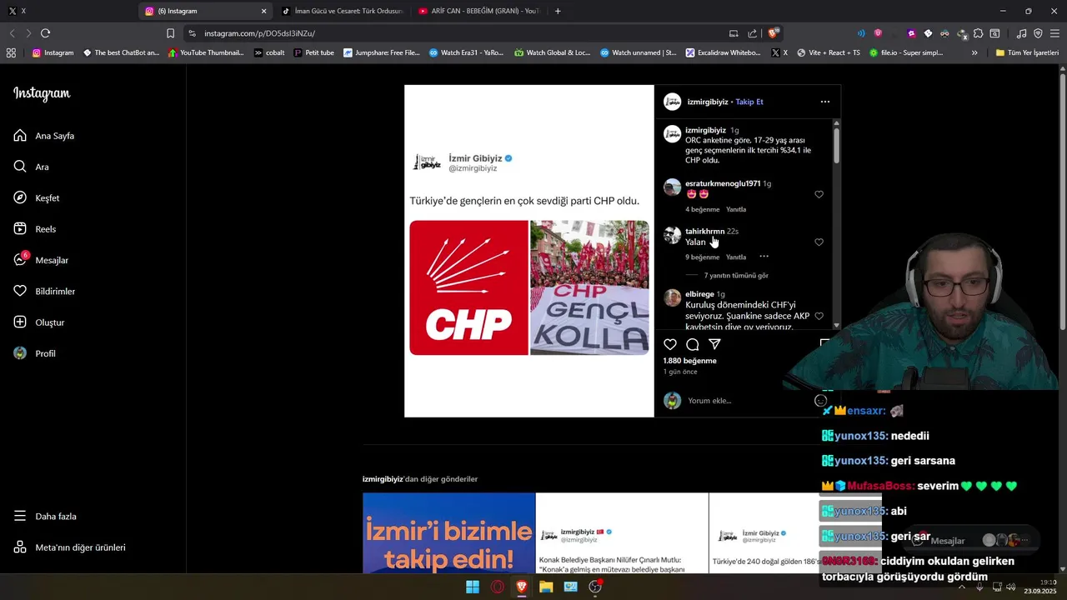Open Meta'nın diğer ürünleri menu
Viewport: 1067px width, 600px height.
(69, 547)
